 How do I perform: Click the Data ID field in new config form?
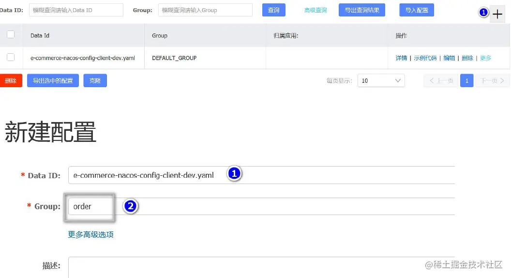(x=261, y=175)
